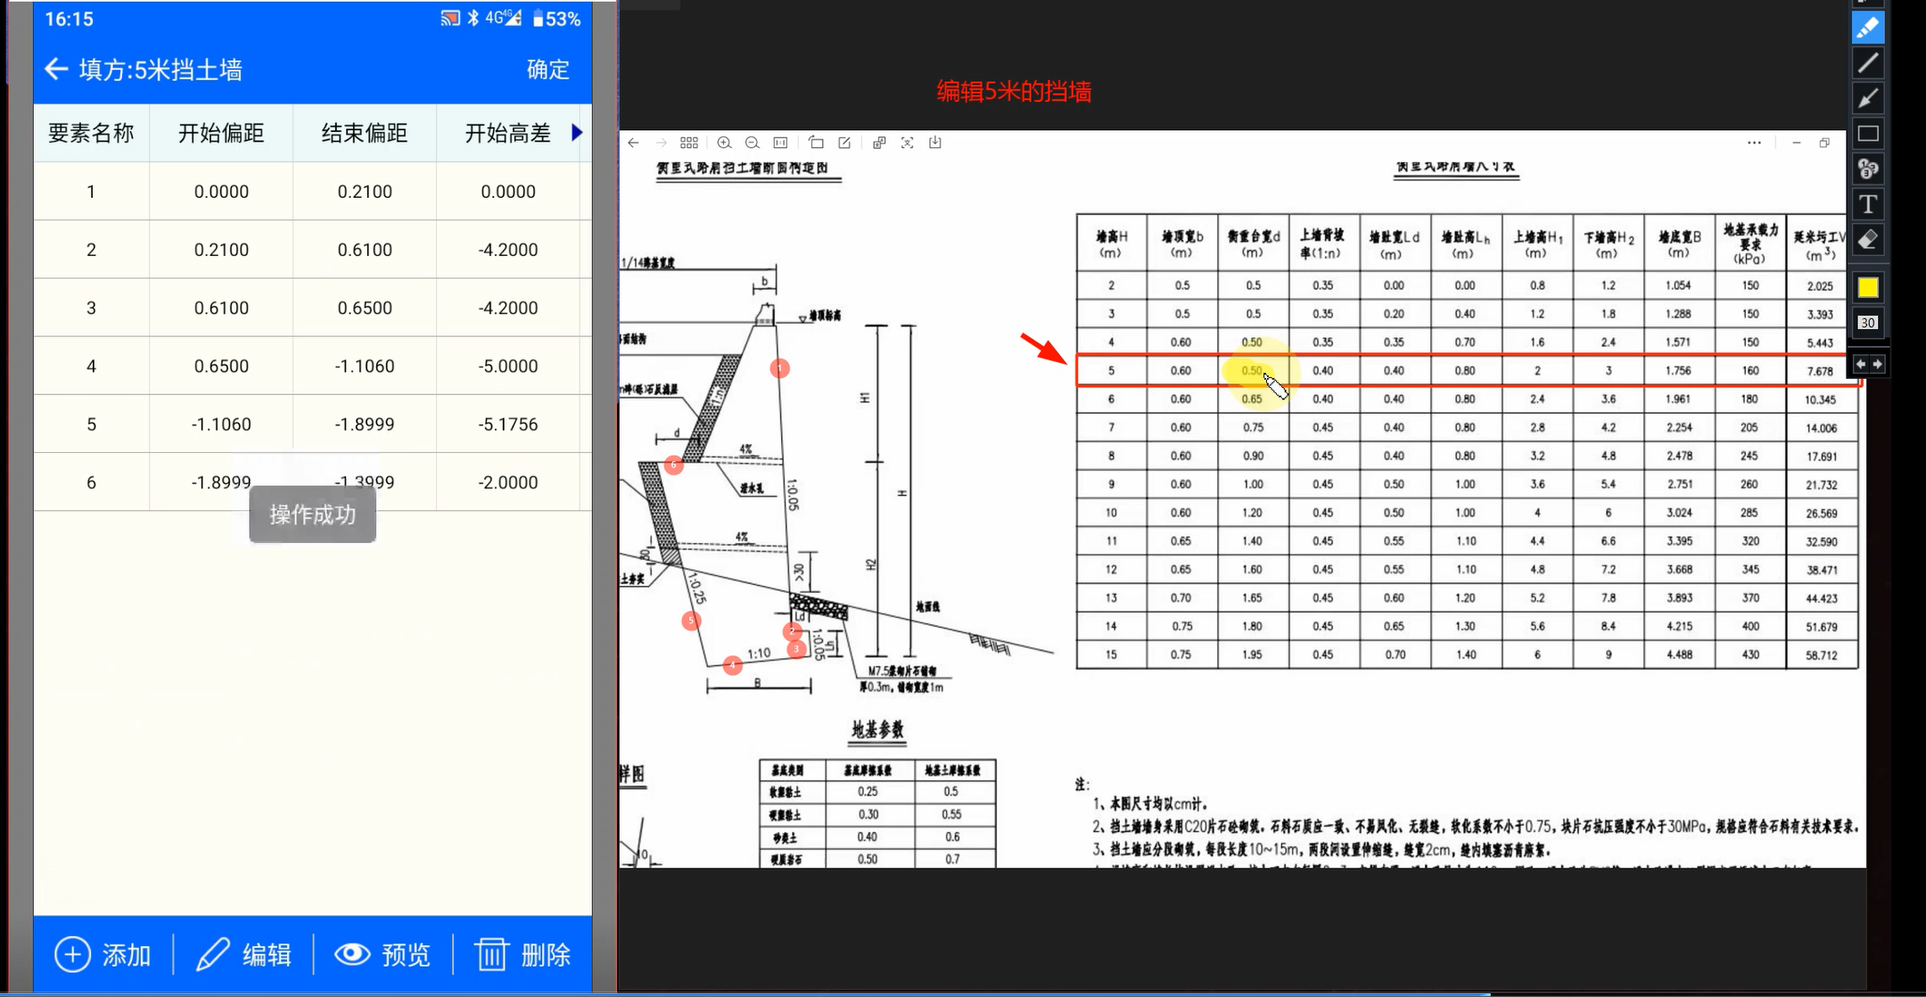Tap the 编辑 edit button

pos(243,954)
